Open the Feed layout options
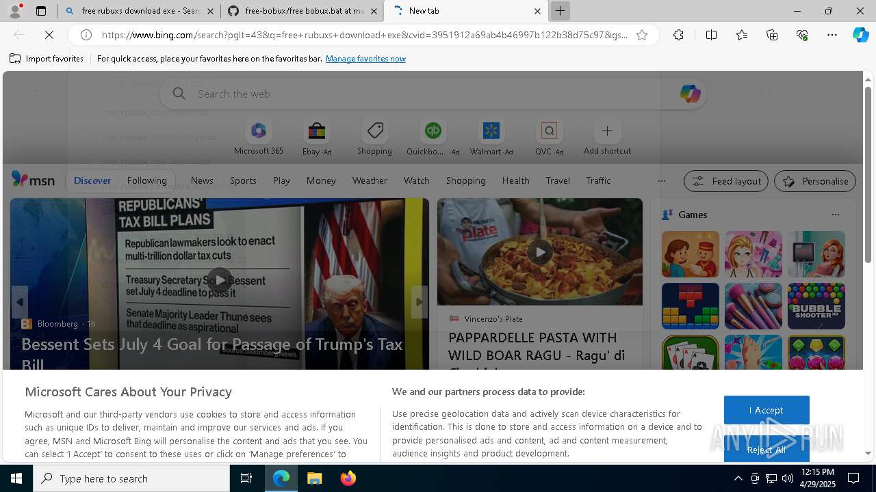This screenshot has width=876, height=492. coord(726,181)
